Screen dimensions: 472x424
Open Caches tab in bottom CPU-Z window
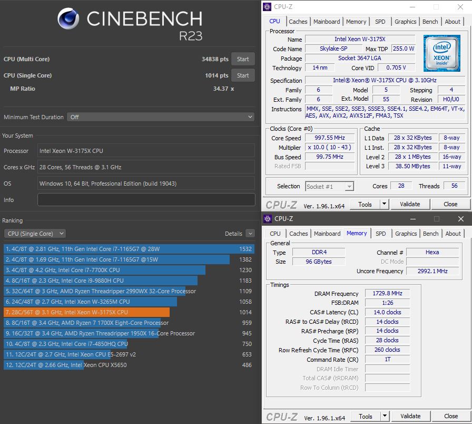pos(298,234)
